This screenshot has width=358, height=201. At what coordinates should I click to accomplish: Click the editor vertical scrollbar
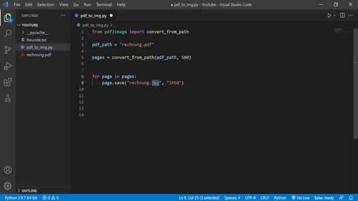pyautogui.click(x=356, y=83)
